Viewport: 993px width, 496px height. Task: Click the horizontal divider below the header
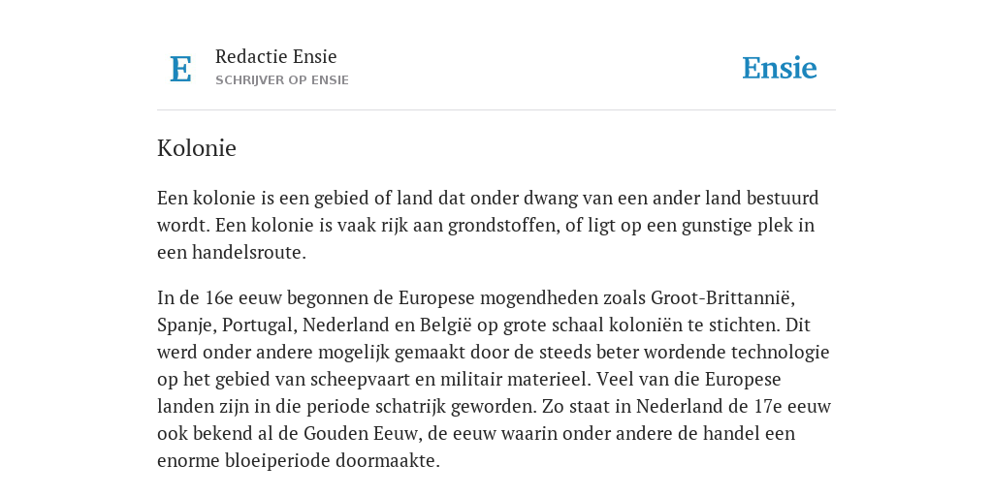(496, 110)
